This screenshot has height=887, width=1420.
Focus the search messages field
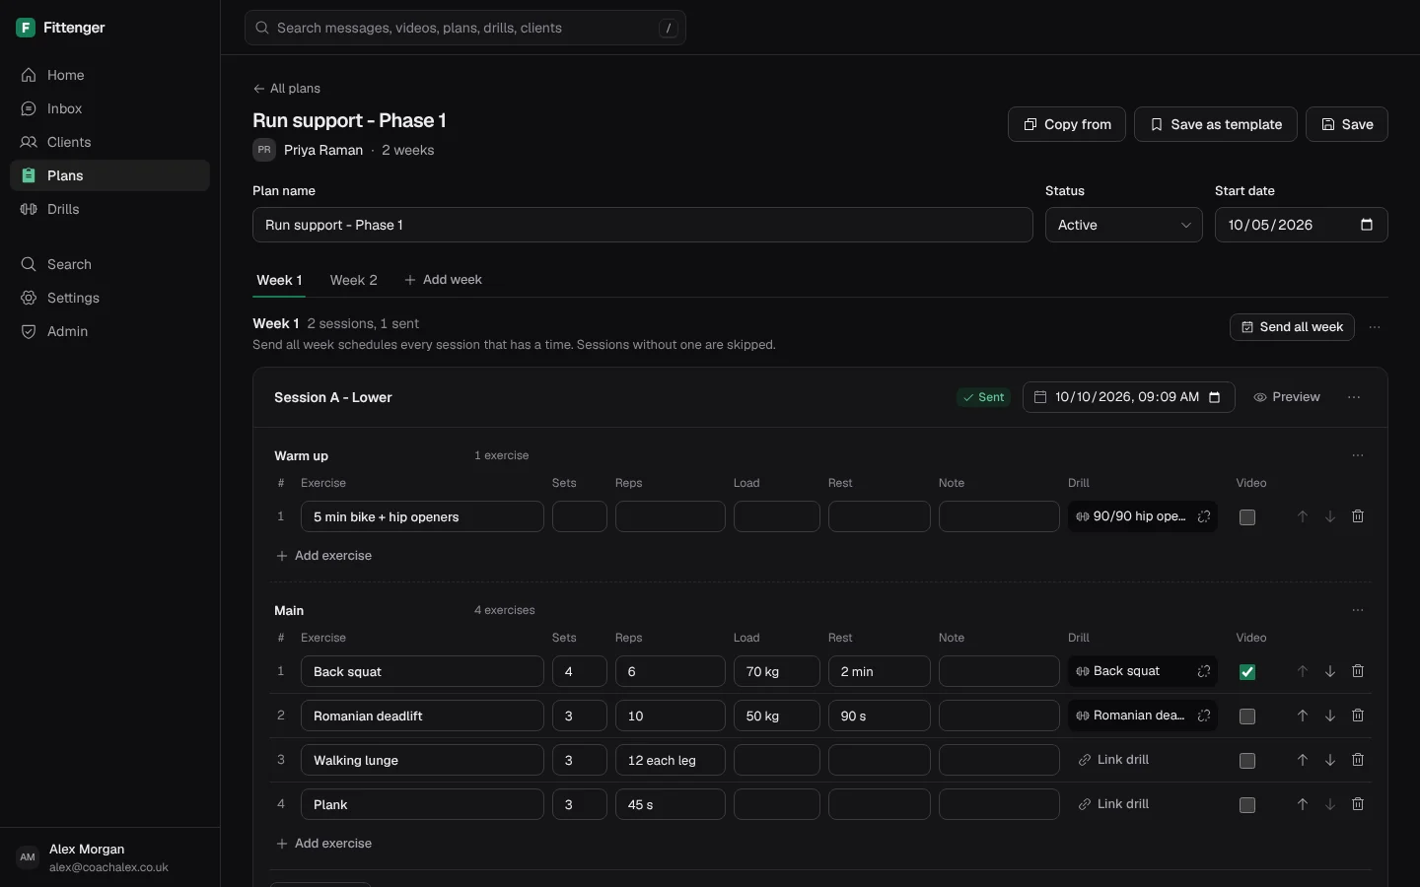point(465,28)
